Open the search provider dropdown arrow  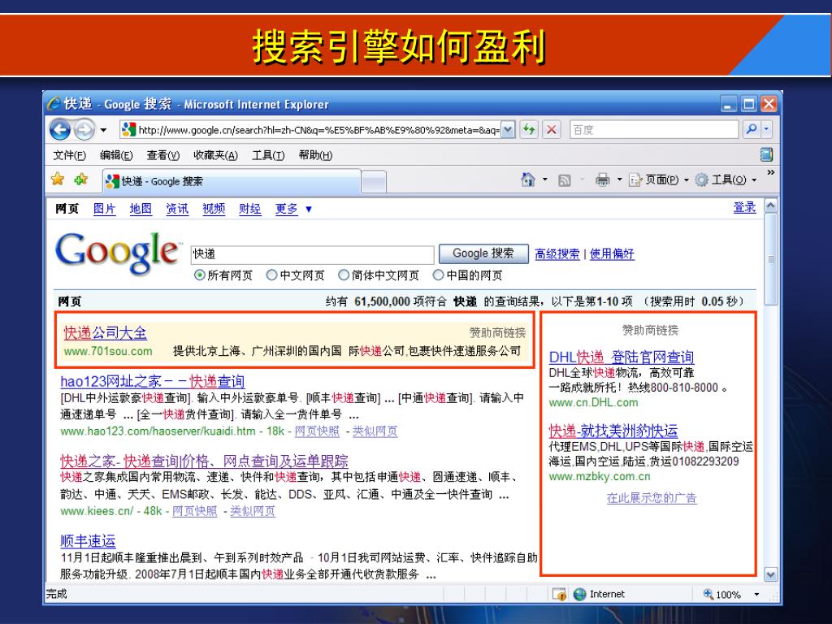click(x=766, y=129)
